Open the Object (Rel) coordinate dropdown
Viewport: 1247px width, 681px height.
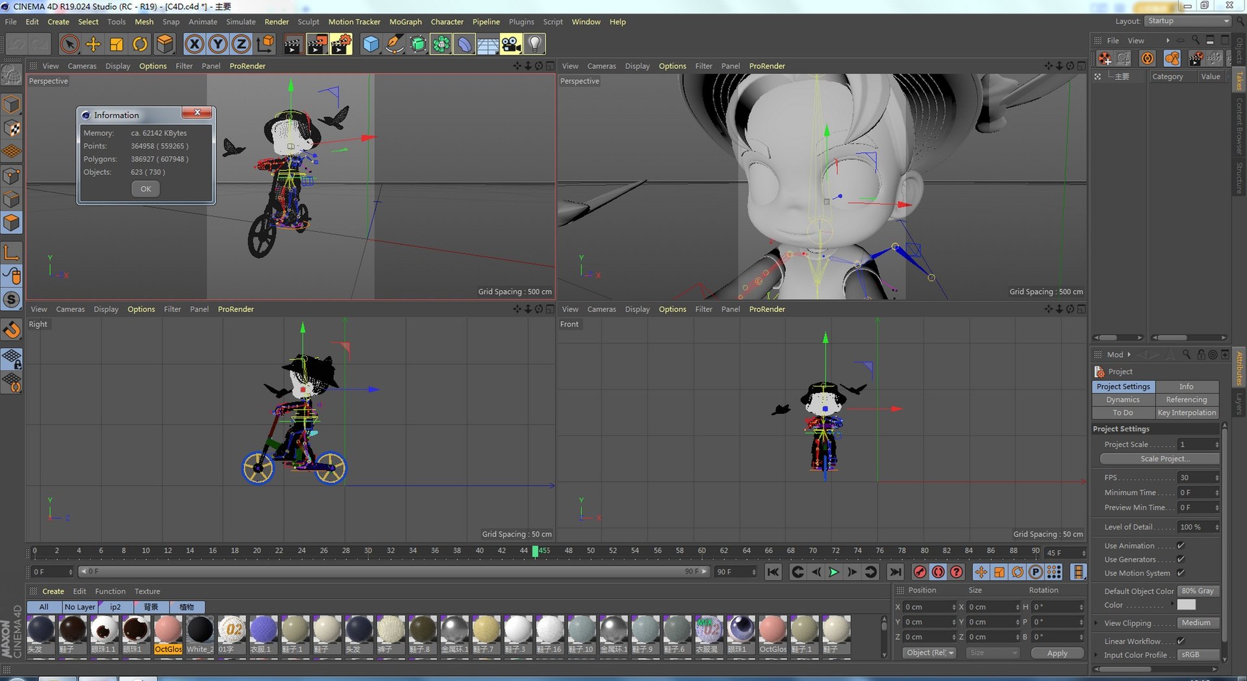pos(929,653)
